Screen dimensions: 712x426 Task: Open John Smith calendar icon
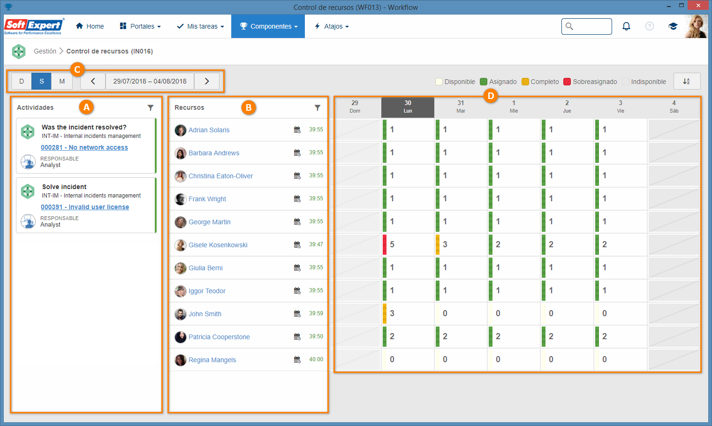click(x=297, y=314)
